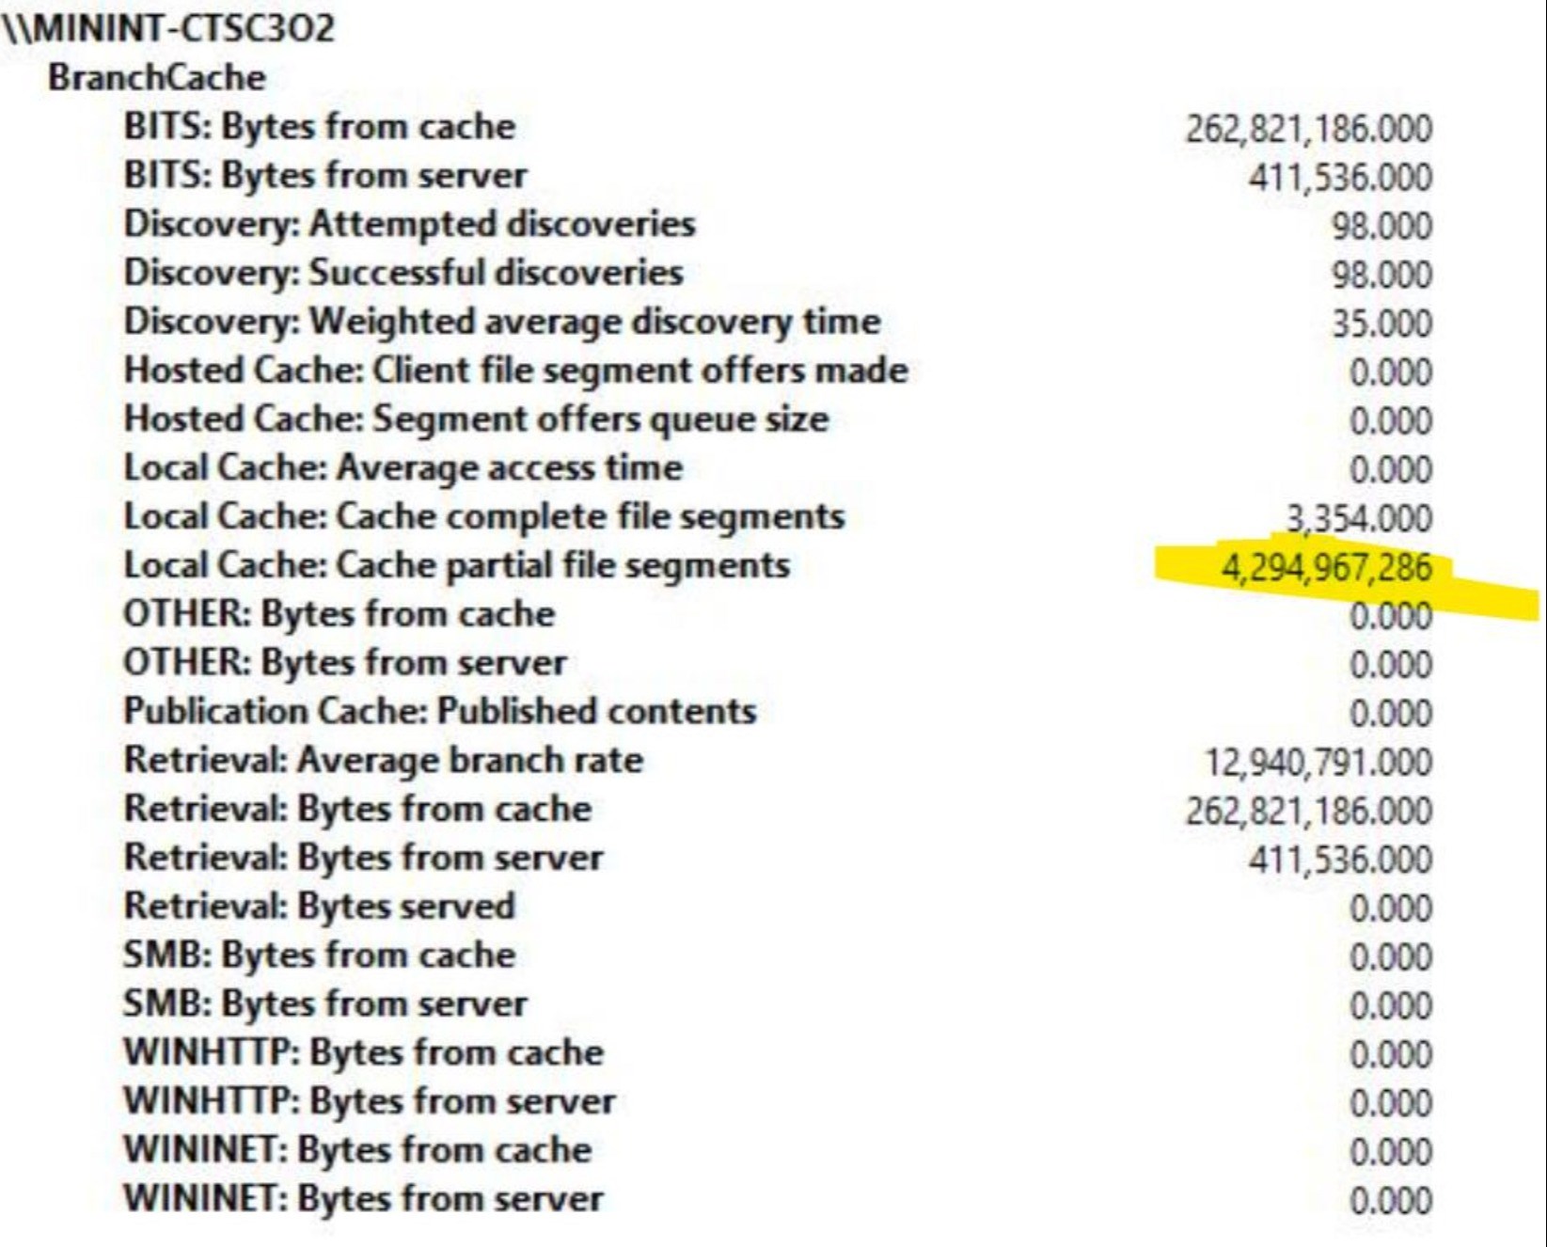Select 'Retrieval: Bytes from server' counter
The height and width of the screenshot is (1247, 1547).
click(x=364, y=858)
